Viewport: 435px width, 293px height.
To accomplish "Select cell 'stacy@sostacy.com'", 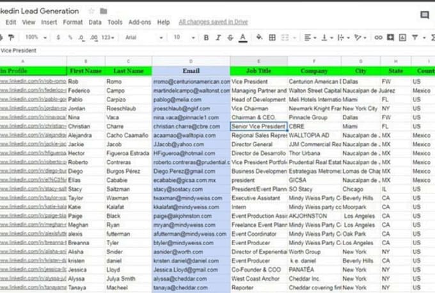I will [191, 189].
